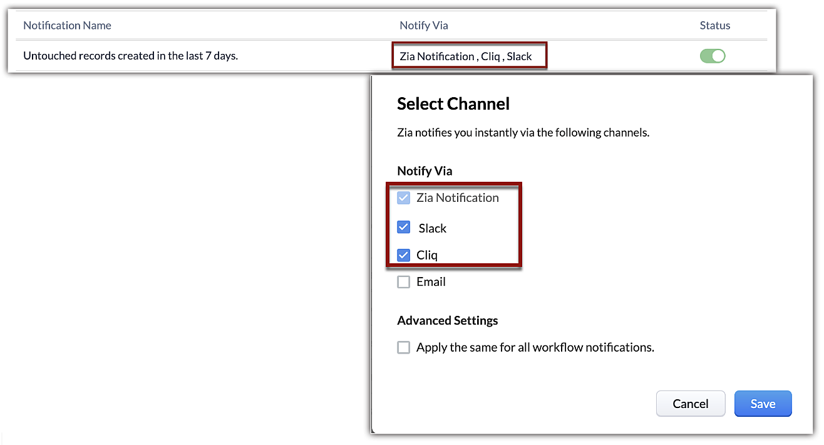Click the Slack option label text

pos(432,228)
